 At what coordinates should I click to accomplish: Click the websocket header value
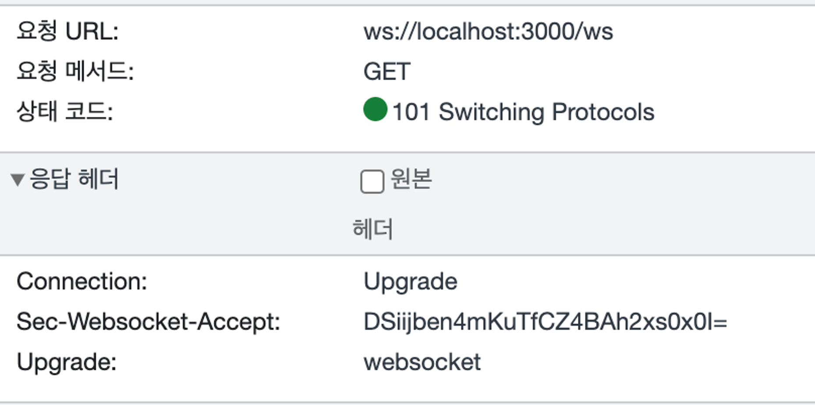(x=422, y=363)
